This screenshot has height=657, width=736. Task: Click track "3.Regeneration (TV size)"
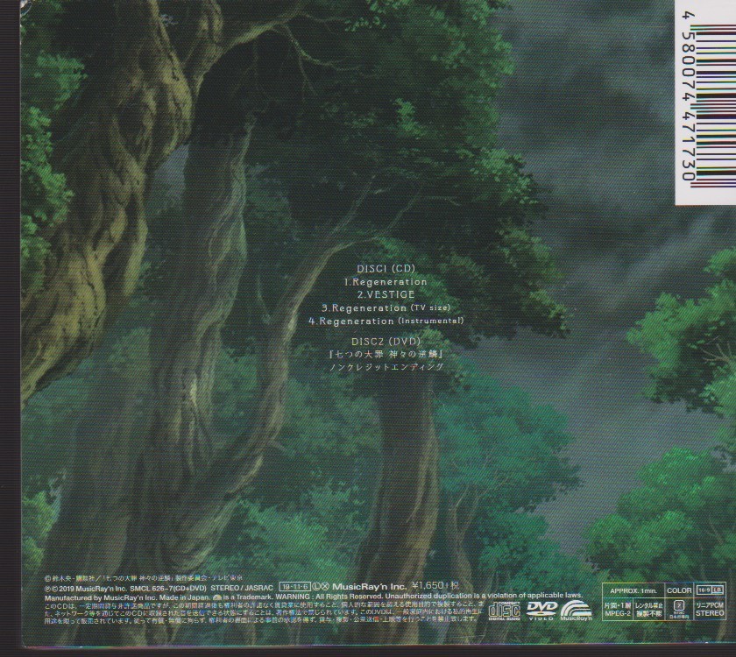[x=386, y=307]
